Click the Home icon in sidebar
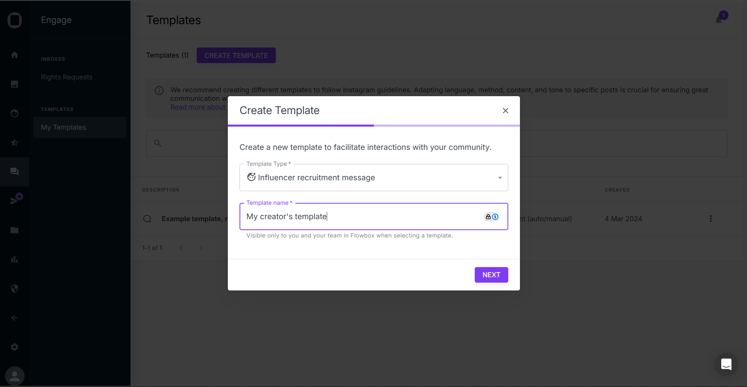 (x=14, y=55)
